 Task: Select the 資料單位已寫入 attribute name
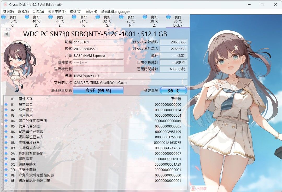click(x=31, y=137)
